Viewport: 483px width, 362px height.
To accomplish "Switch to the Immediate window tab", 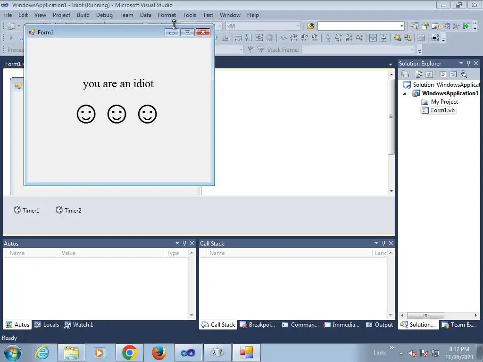I will click(x=341, y=325).
